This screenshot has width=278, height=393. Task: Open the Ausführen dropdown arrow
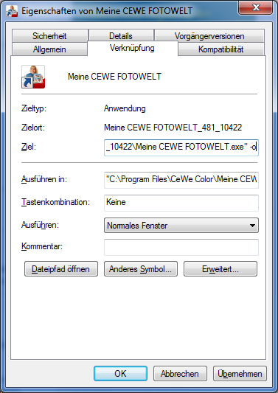252,226
